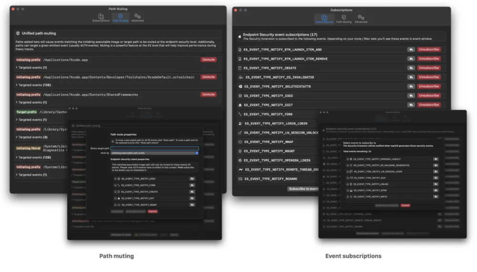The width and height of the screenshot is (477, 272).
Task: Open the Mute by dropdown
Action: tap(155, 153)
